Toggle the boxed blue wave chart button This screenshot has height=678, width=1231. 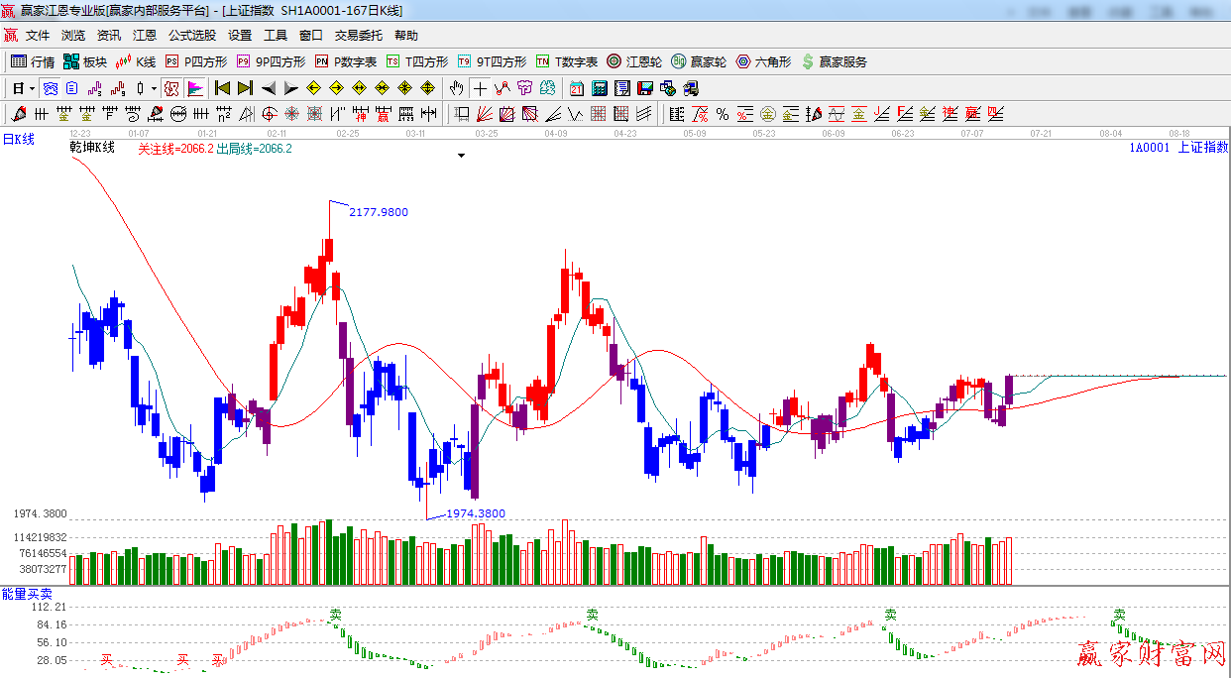coord(50,88)
